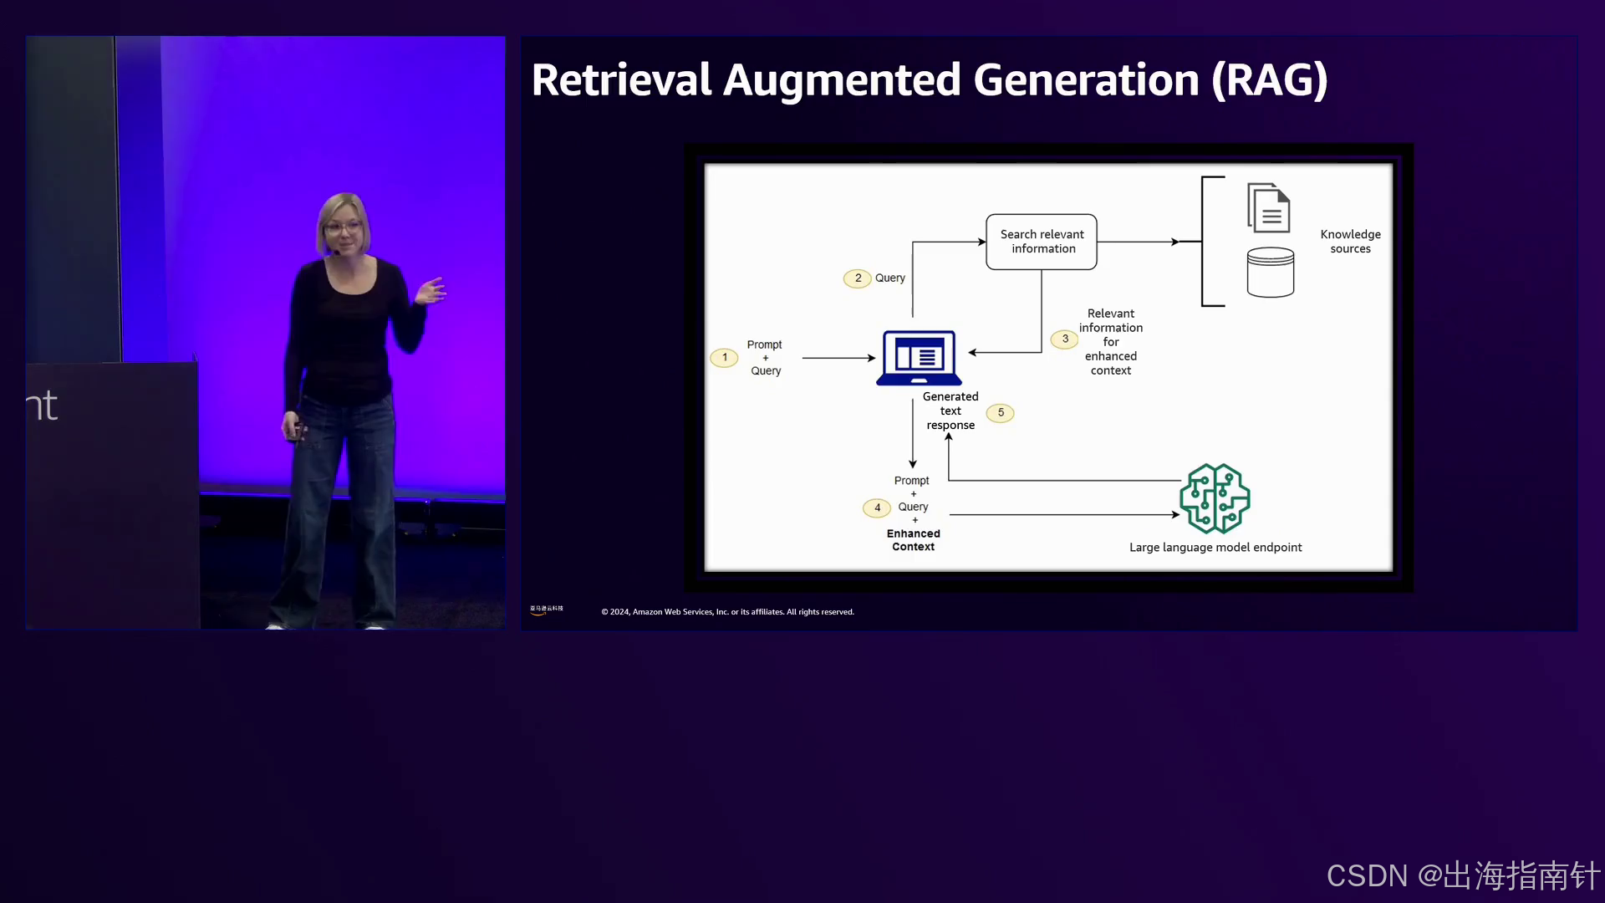
Task: Click the yellow step 5 circle
Action: coord(1000,413)
